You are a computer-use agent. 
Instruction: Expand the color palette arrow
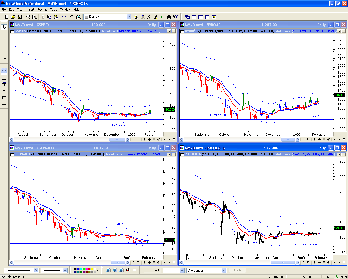tap(98, 270)
